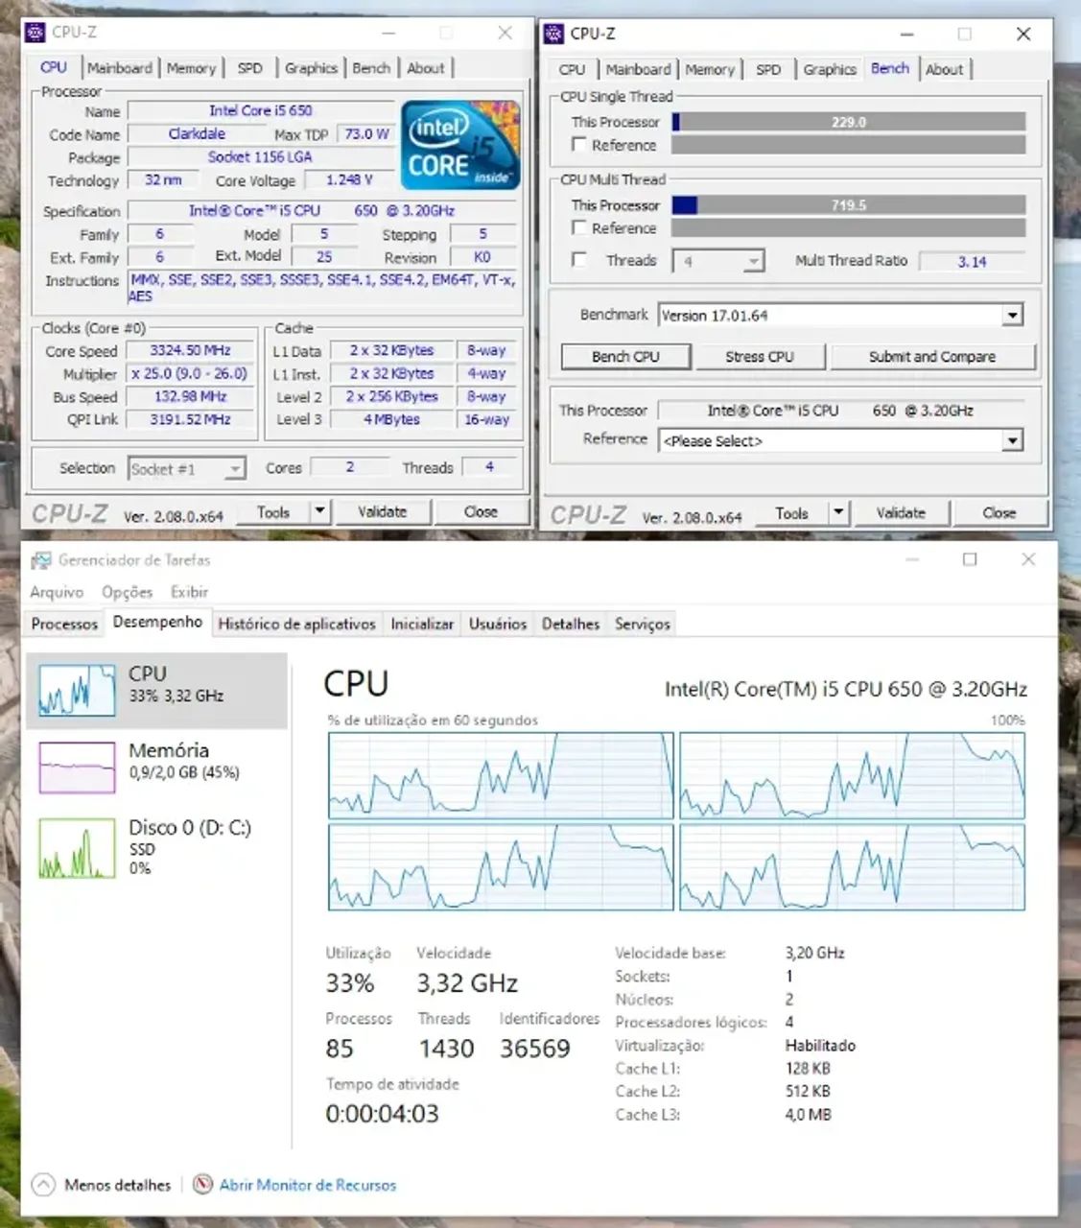The width and height of the screenshot is (1081, 1228).
Task: Click Max TDP value 73.0 W
Action: [366, 134]
